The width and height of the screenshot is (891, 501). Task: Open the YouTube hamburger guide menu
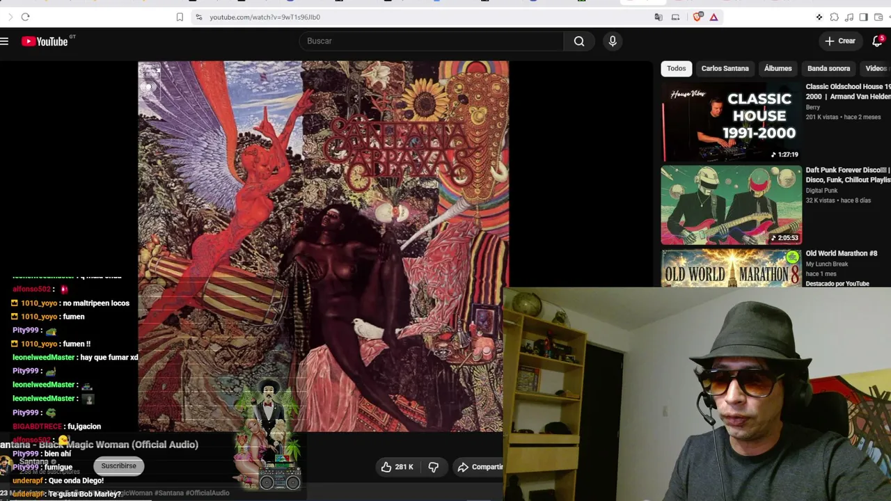[x=4, y=41]
